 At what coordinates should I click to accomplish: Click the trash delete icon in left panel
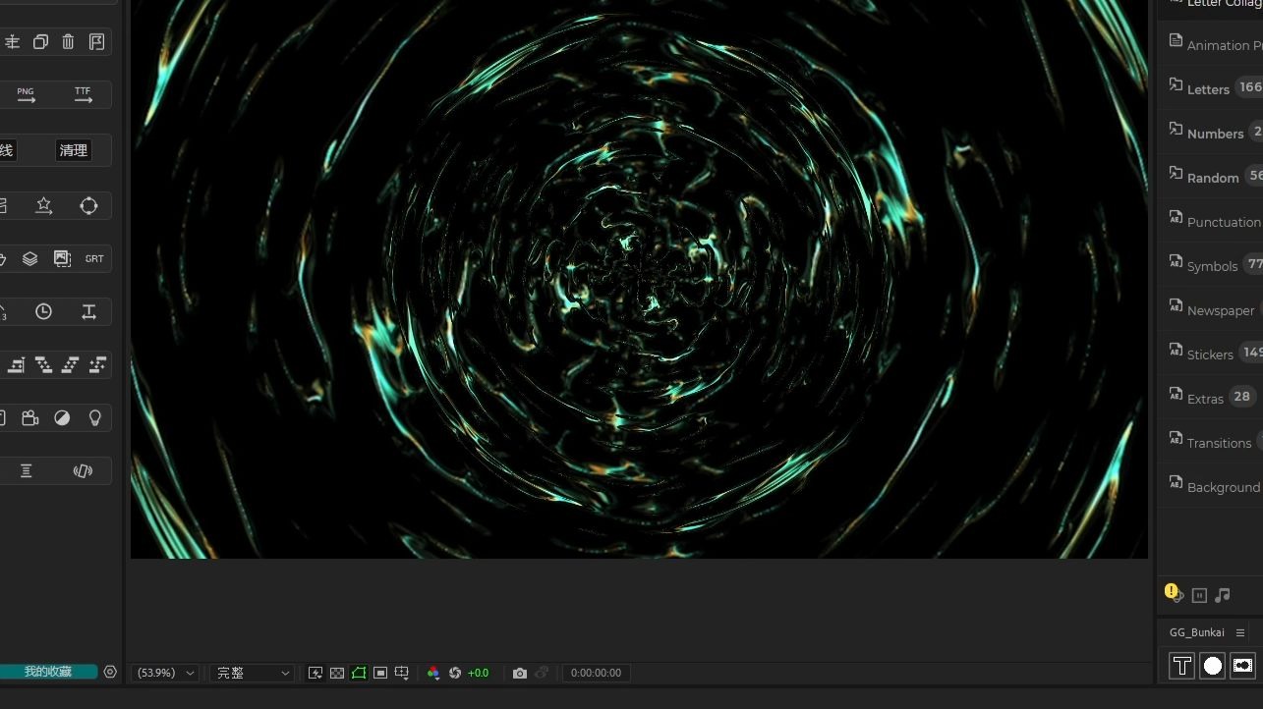pyautogui.click(x=68, y=42)
